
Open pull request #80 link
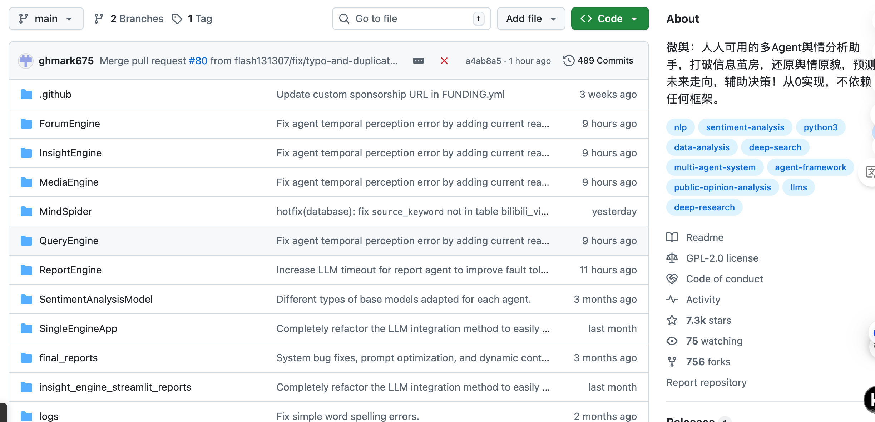[198, 61]
